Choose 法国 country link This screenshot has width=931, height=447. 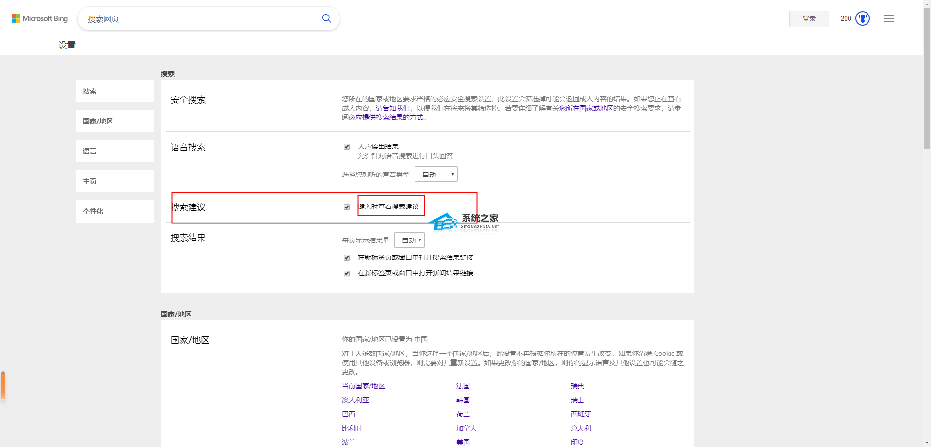click(x=463, y=386)
